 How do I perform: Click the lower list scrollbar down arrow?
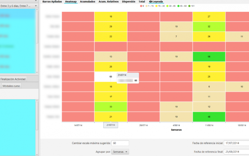[x=37, y=155]
